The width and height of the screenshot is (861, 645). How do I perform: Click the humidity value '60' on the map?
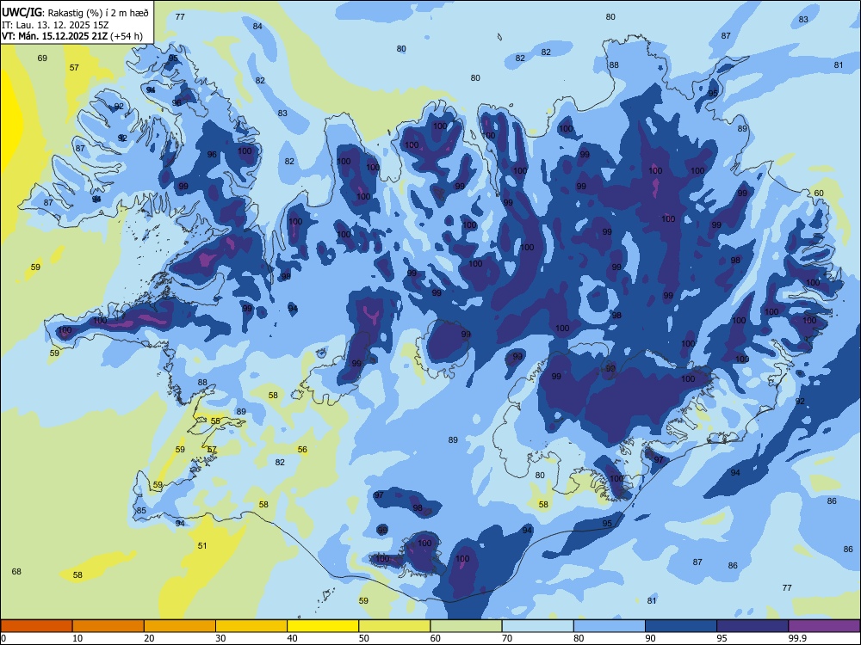(819, 193)
